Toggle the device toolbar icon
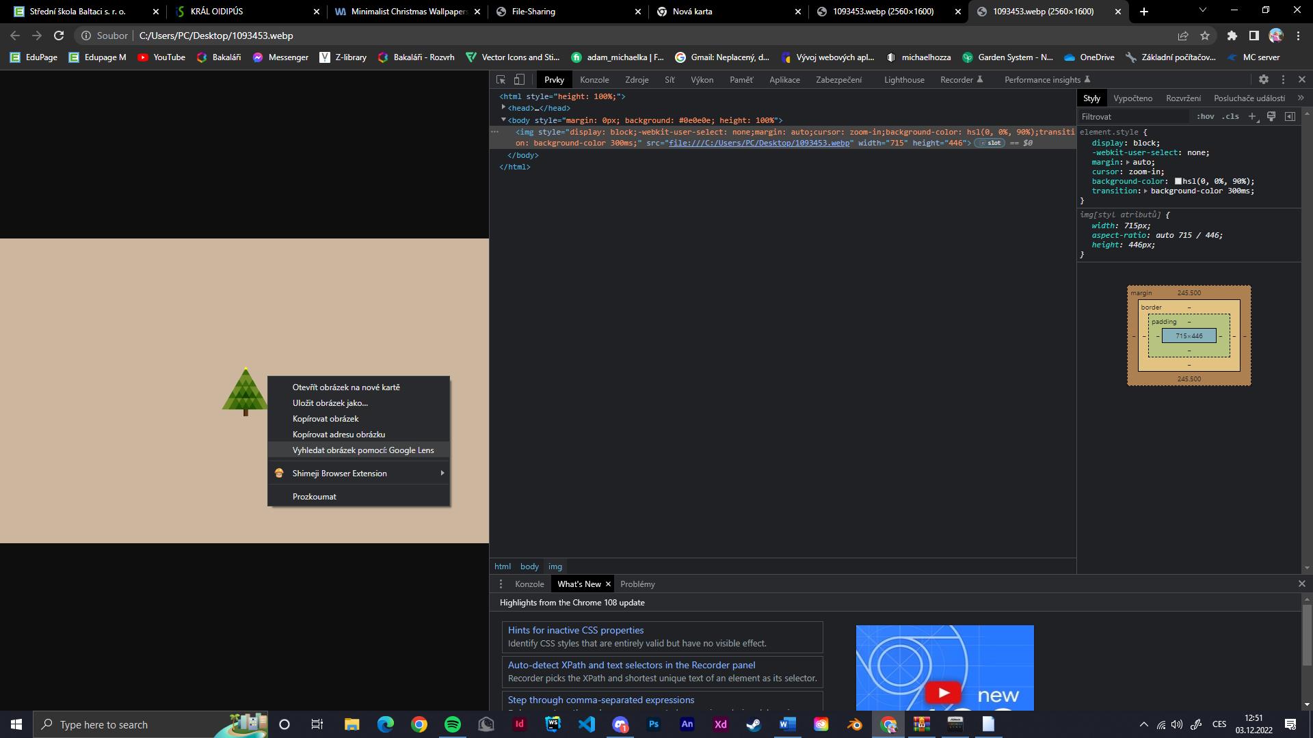This screenshot has height=738, width=1313. 520,80
